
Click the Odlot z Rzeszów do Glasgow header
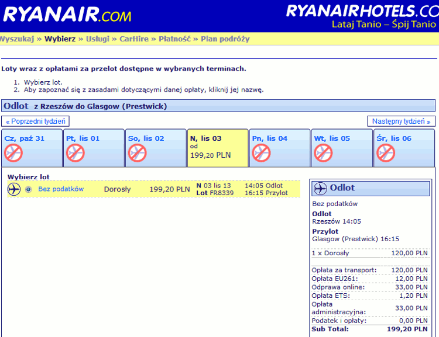coord(218,106)
